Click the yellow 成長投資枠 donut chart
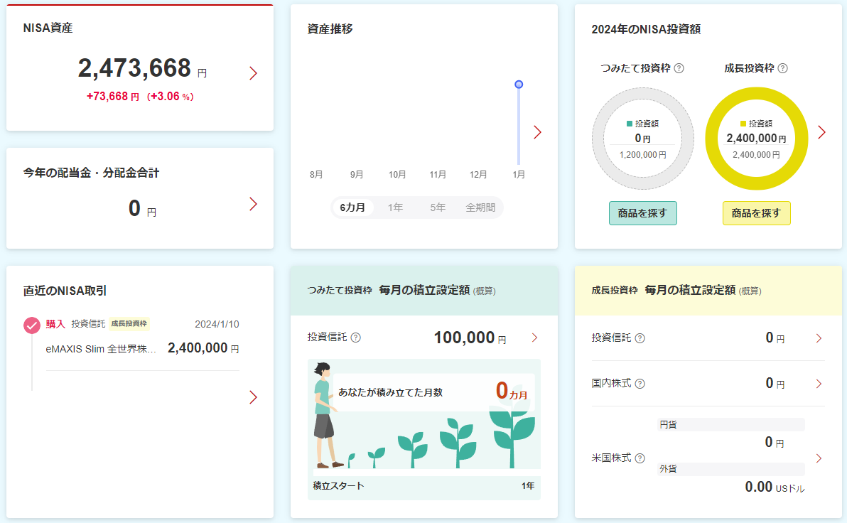Screen dimensions: 847x523 pos(756,139)
